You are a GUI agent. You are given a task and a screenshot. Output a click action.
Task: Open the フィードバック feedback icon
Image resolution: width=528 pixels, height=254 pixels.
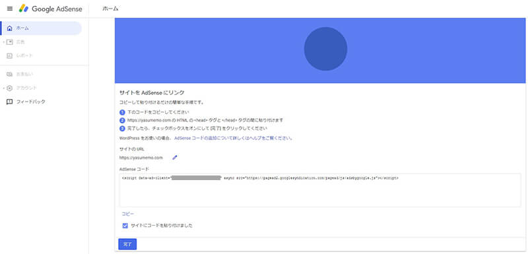[10, 102]
